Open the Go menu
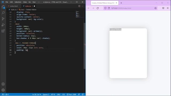 (x=30, y=2)
